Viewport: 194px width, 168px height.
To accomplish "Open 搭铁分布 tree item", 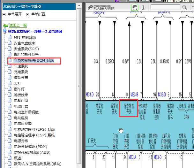I will pos(21,78).
